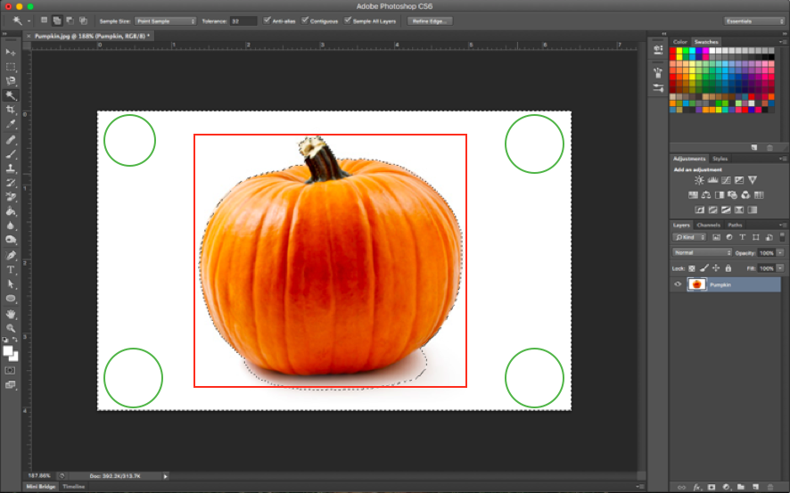This screenshot has height=493, width=790.
Task: Pick the pure red swatch
Action: click(x=672, y=51)
